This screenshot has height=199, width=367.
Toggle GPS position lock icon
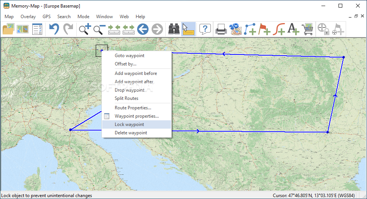[323, 29]
